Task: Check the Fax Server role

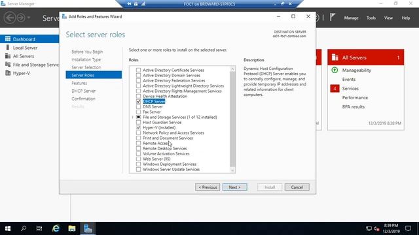Action: pyautogui.click(x=138, y=112)
